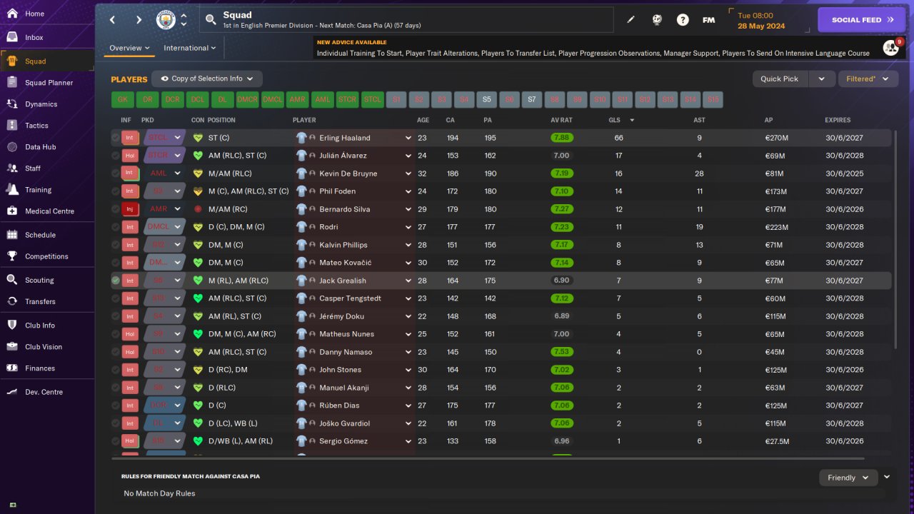The height and width of the screenshot is (514, 914).
Task: Open the Copy of Selection Info dropdown
Action: [x=207, y=79]
